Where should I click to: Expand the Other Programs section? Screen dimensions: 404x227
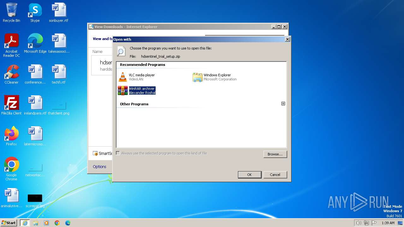[x=283, y=104]
